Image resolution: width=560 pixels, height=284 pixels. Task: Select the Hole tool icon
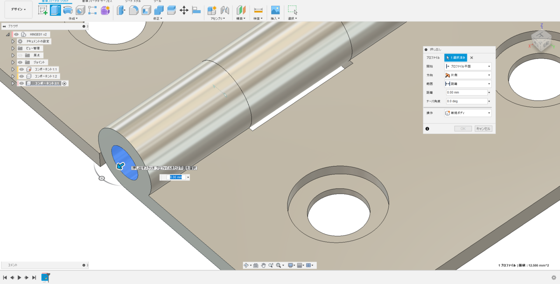coord(80,10)
